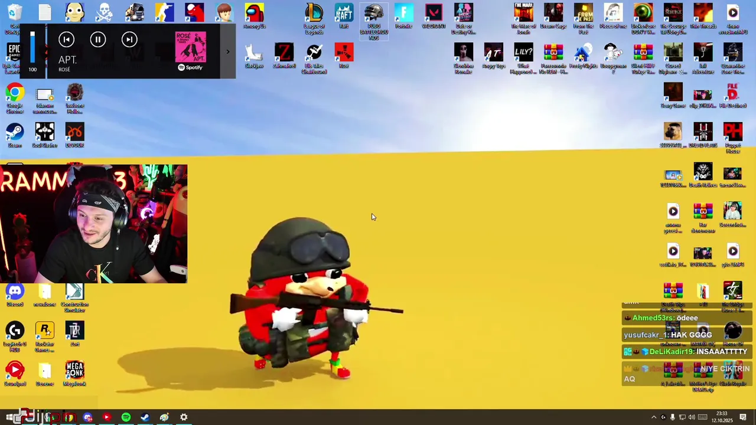
Task: Skip to the next track in the media overlay
Action: coord(129,40)
